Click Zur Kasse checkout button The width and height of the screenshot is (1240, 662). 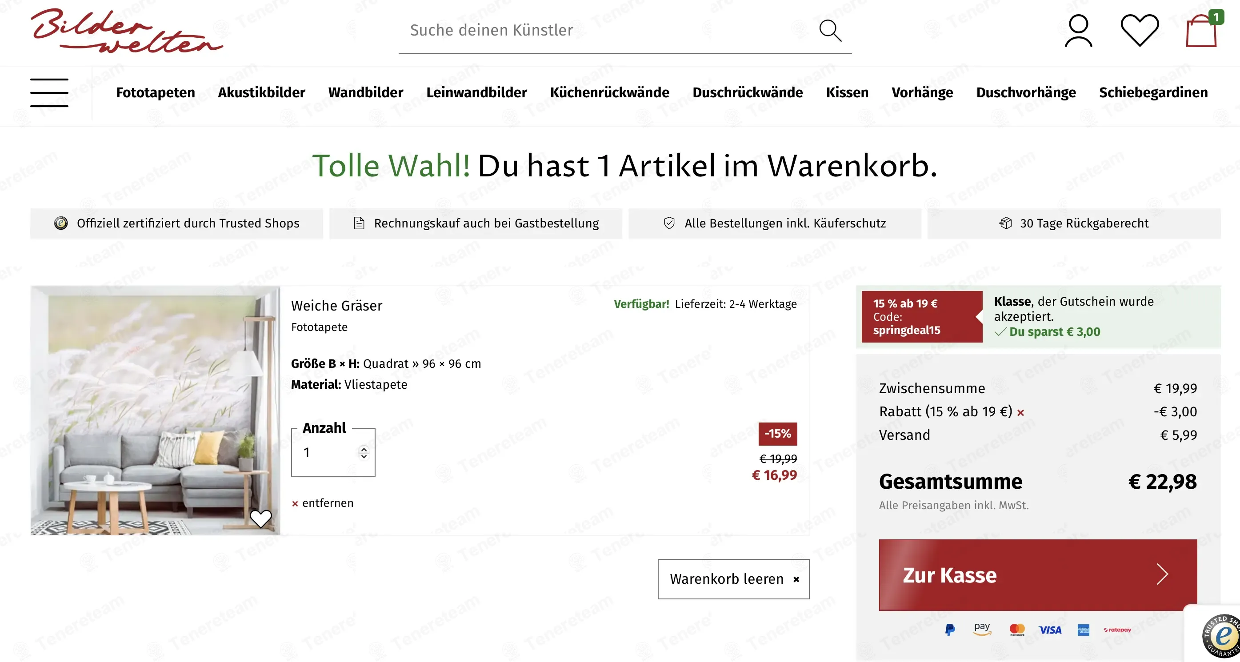pos(1037,575)
